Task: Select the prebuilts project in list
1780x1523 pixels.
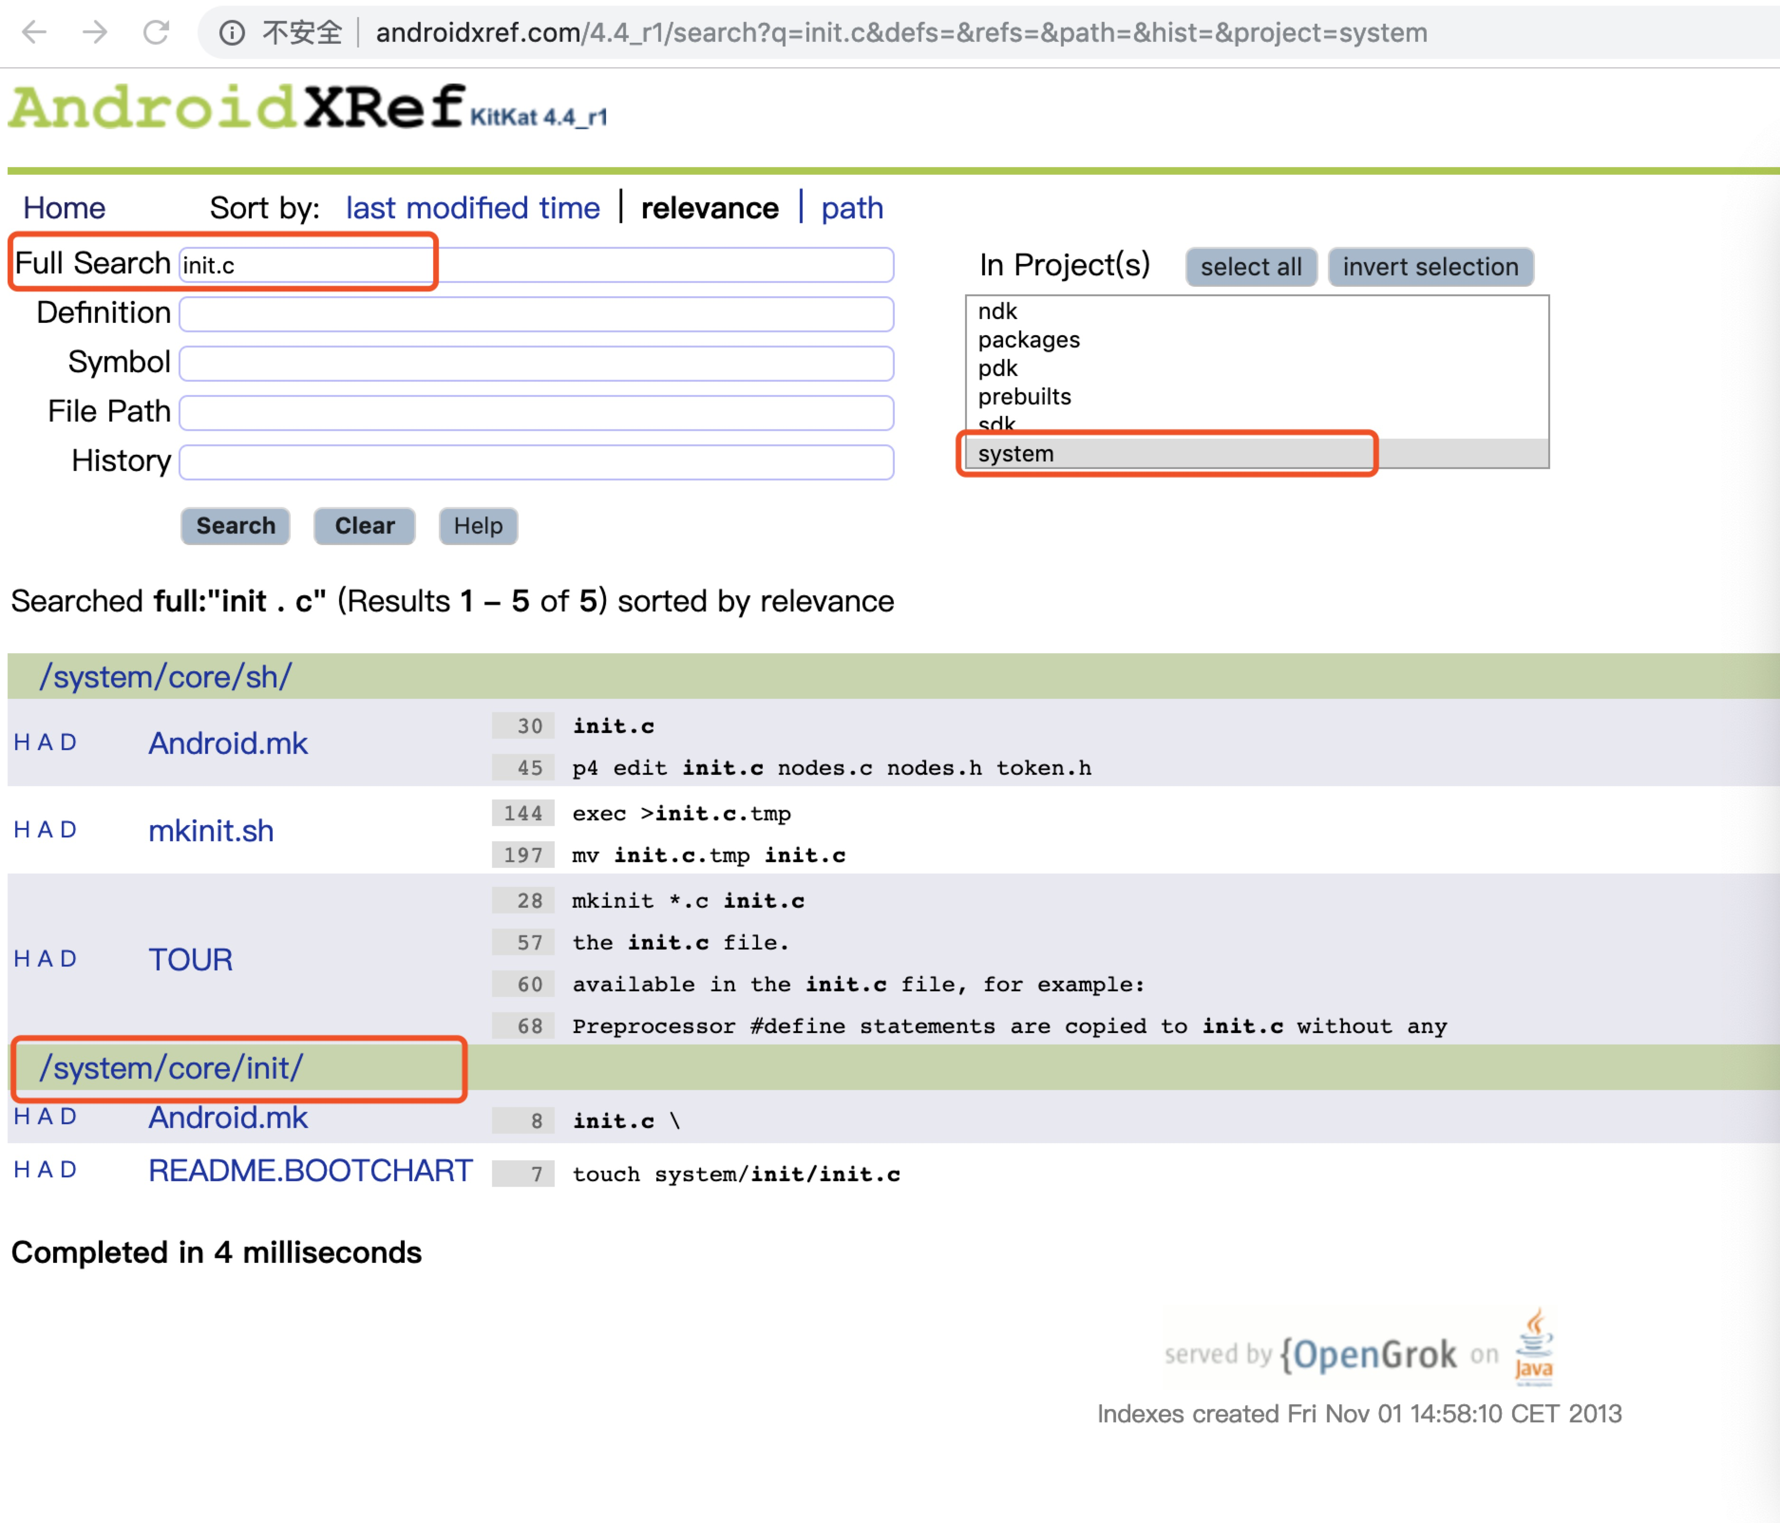Action: coord(1024,397)
